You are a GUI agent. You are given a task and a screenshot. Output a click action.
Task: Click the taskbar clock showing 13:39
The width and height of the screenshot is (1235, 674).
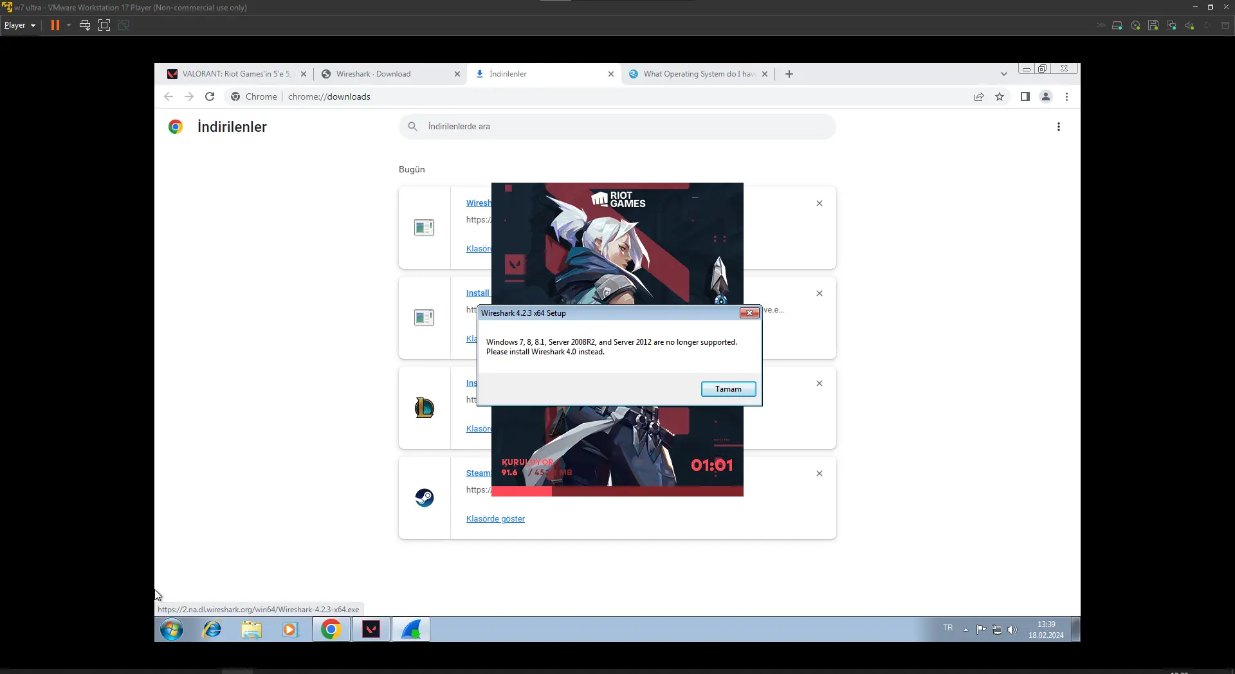click(1046, 630)
